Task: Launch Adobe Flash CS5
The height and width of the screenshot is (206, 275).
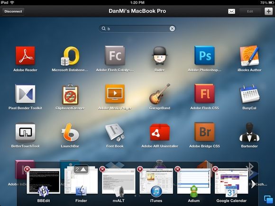Action: coord(204,94)
